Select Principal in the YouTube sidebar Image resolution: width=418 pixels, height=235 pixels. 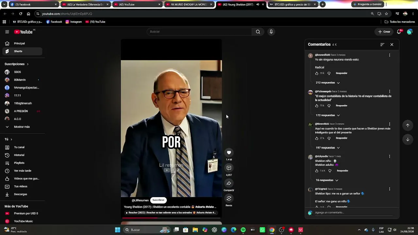click(22, 43)
